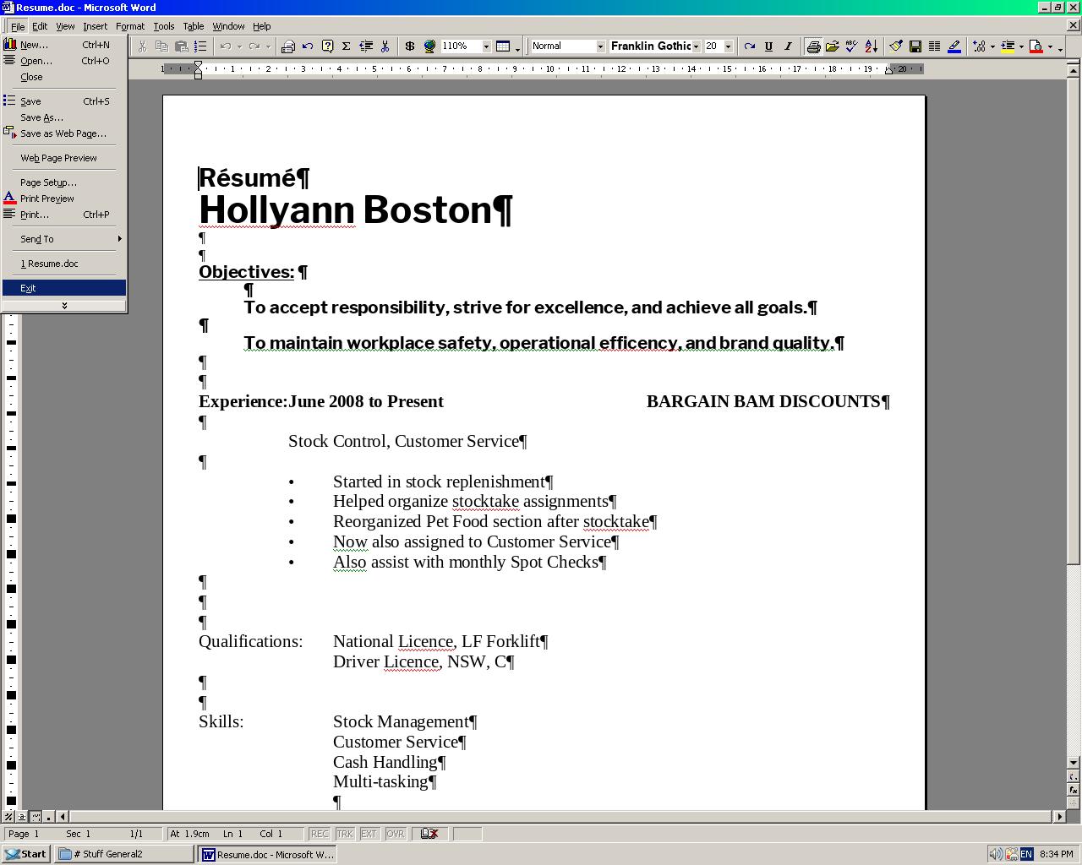Toggle EXT extend selection in status bar
Viewport: 1082px width, 865px height.
[x=369, y=834]
